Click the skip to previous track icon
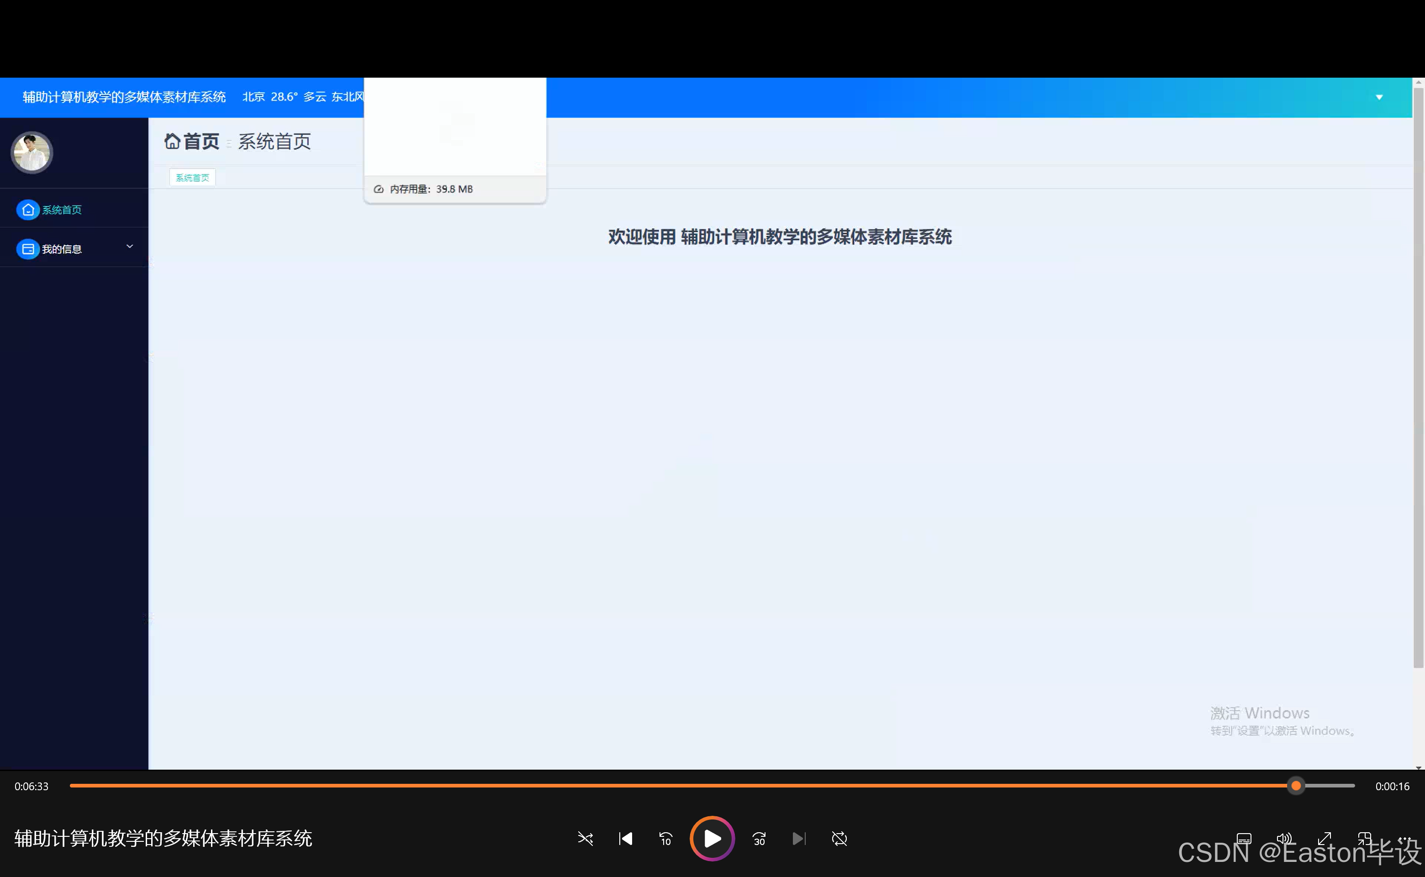Image resolution: width=1425 pixels, height=877 pixels. (x=625, y=839)
